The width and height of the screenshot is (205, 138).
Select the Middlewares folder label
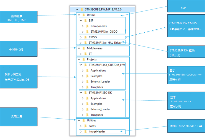[95, 48]
